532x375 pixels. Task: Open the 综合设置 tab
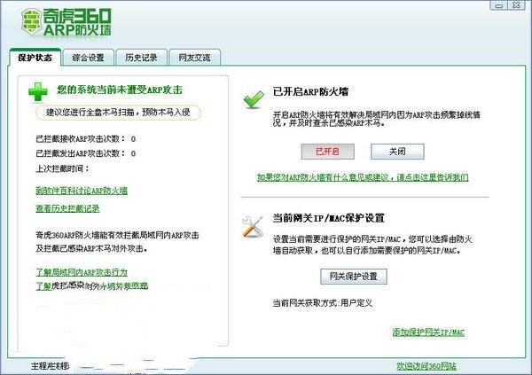[88, 58]
